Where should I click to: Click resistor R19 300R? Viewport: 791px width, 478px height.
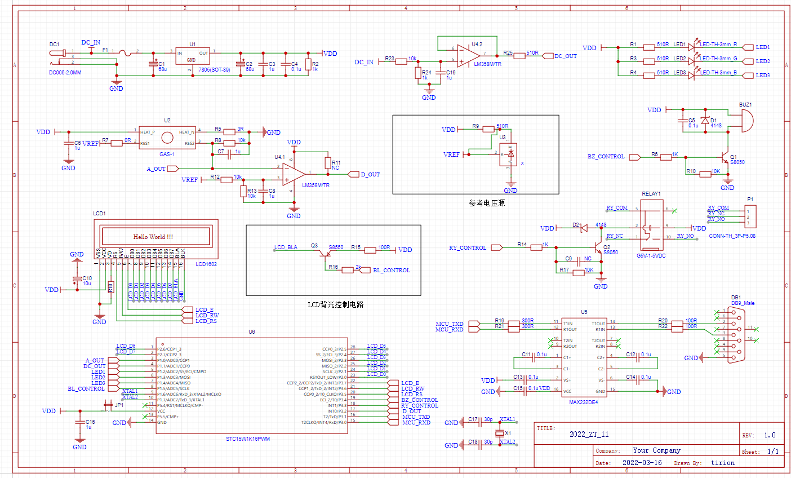click(x=513, y=324)
